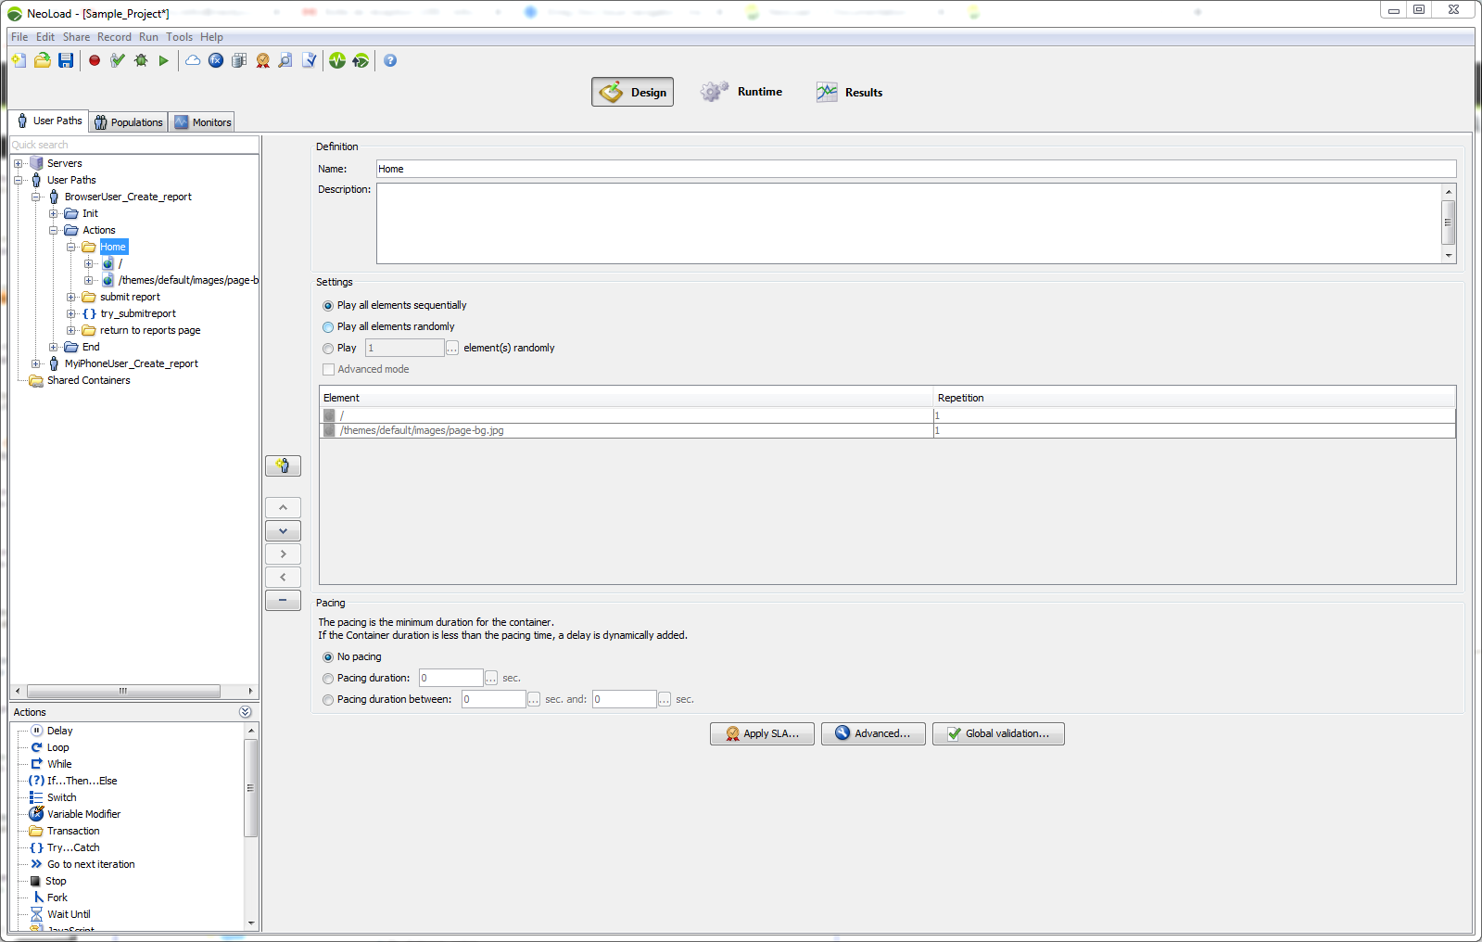The image size is (1482, 942).
Task: Click the Apply SLA button
Action: tap(762, 733)
